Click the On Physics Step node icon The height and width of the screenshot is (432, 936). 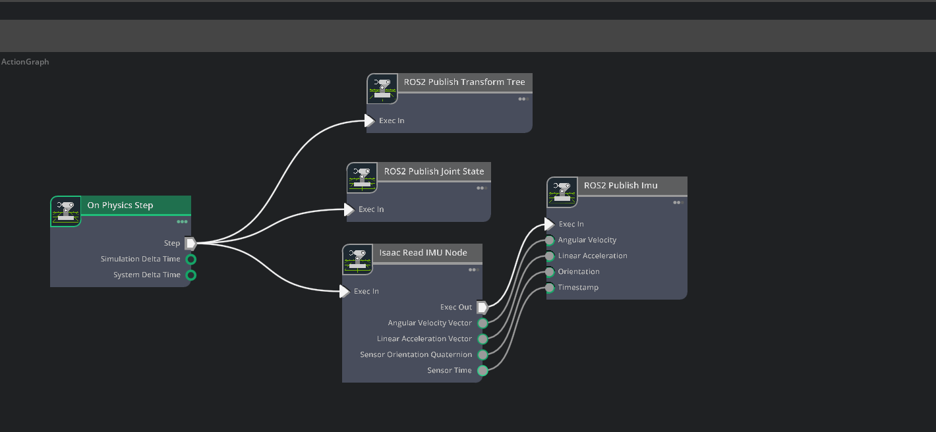click(66, 211)
